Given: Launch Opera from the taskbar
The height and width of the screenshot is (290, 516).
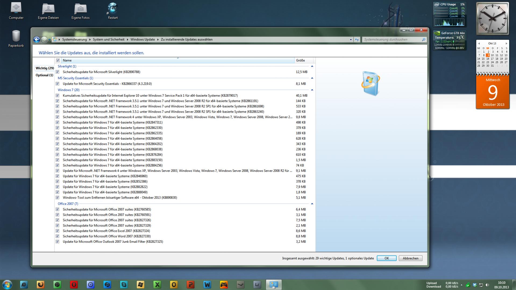Looking at the screenshot, I should [x=74, y=285].
